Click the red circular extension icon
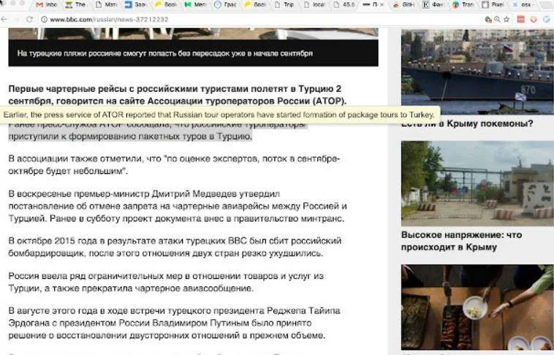This screenshot has width=554, height=355. click(x=534, y=19)
